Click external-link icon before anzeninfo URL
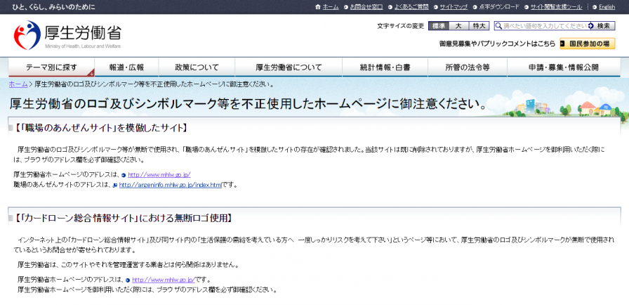 pos(116,186)
